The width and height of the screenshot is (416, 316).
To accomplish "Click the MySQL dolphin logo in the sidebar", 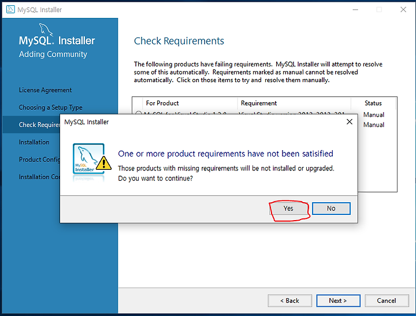I will pyautogui.click(x=46, y=29).
